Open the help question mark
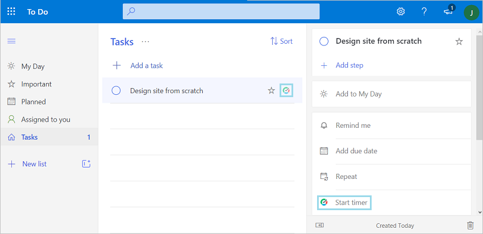The height and width of the screenshot is (234, 483). click(424, 12)
